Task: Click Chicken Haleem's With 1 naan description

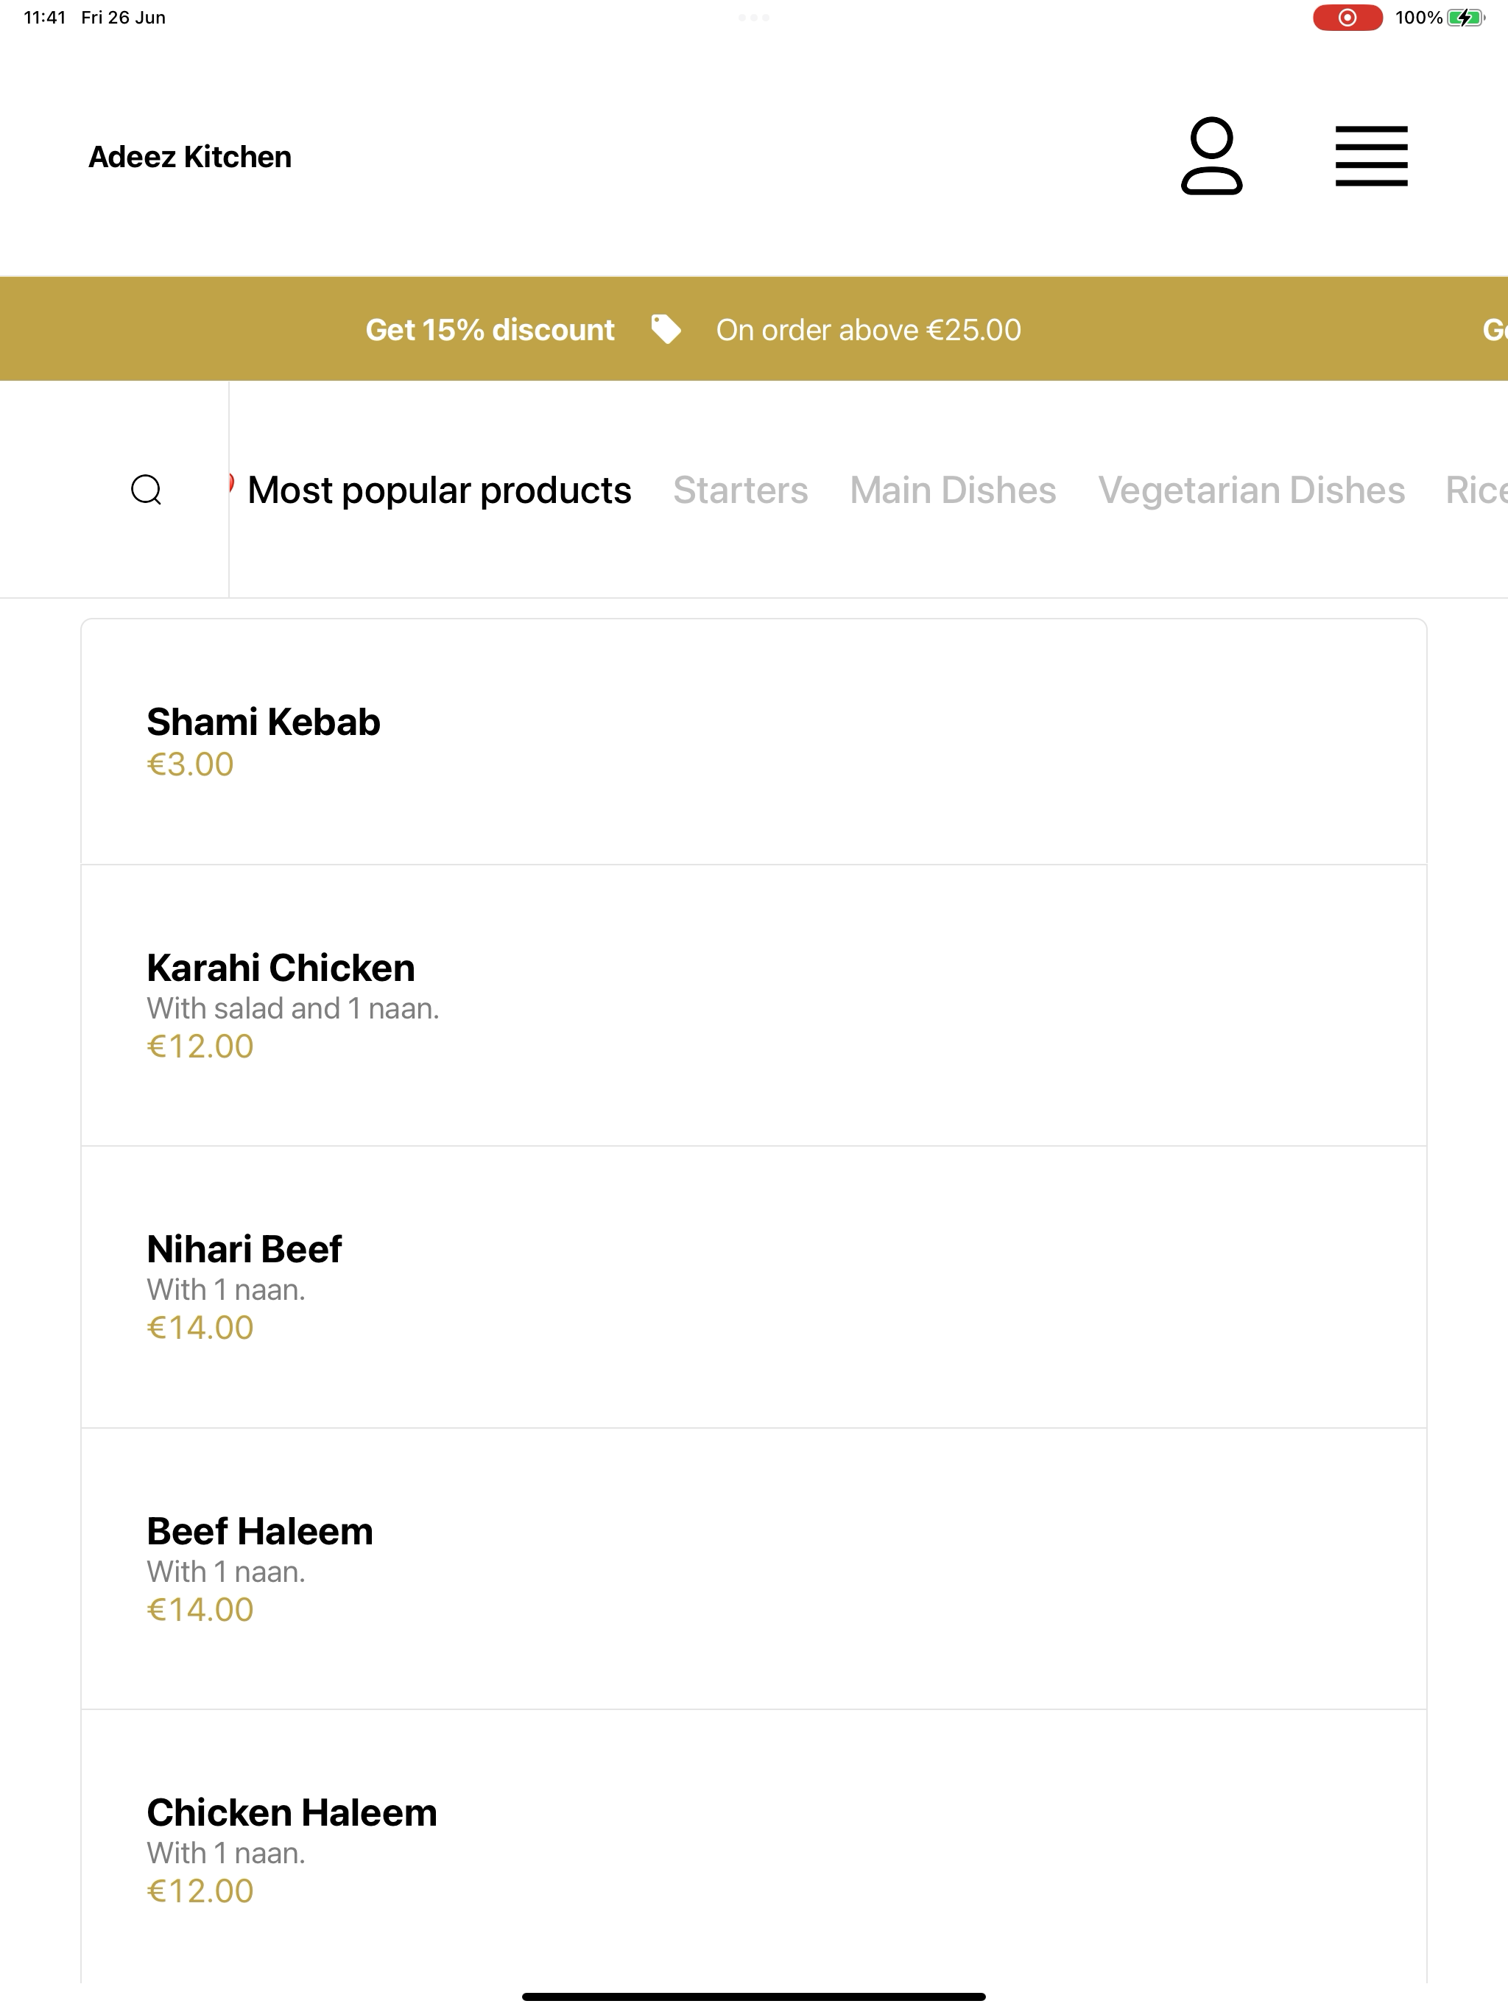Action: (225, 1853)
